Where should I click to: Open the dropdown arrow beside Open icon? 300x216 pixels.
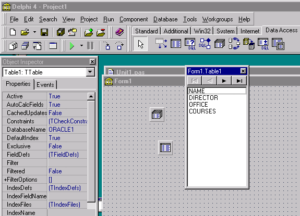34,32
